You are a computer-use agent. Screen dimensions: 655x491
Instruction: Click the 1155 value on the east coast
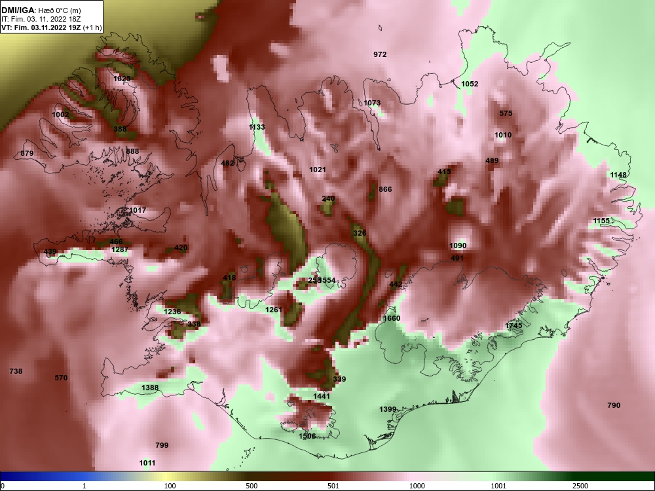tap(601, 221)
